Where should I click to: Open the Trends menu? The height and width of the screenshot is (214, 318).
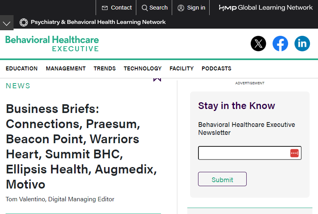click(105, 69)
